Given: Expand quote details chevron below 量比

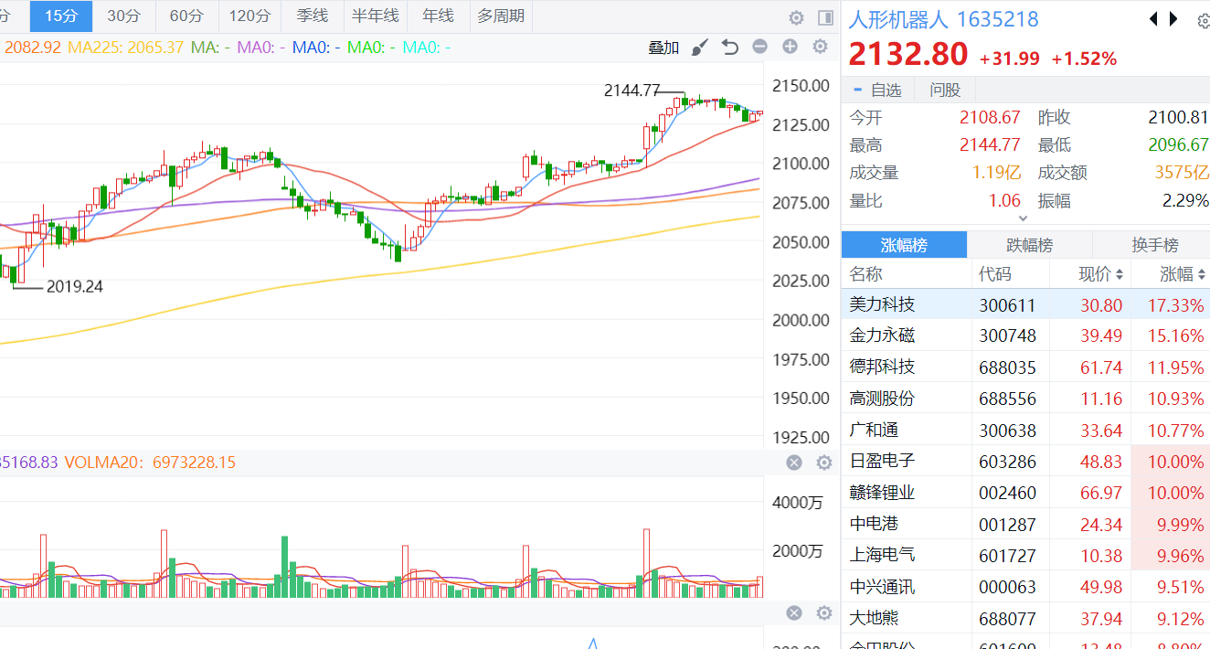Looking at the screenshot, I should coord(1023,218).
